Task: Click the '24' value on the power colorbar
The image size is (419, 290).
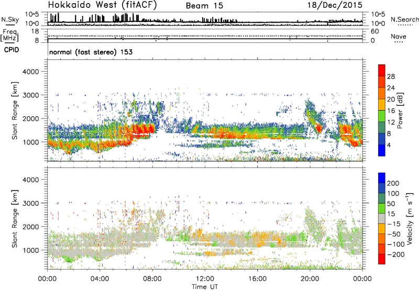Action: point(391,88)
